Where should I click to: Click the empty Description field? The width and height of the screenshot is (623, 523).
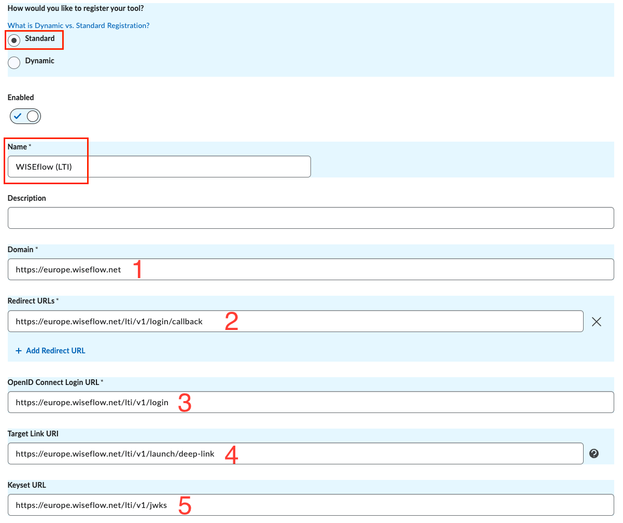(311, 218)
